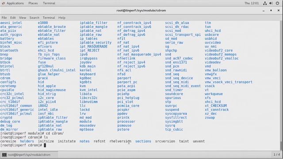Screen dimensions: 283x159
Task: Click the keyboard entry
Action: click(88, 74)
